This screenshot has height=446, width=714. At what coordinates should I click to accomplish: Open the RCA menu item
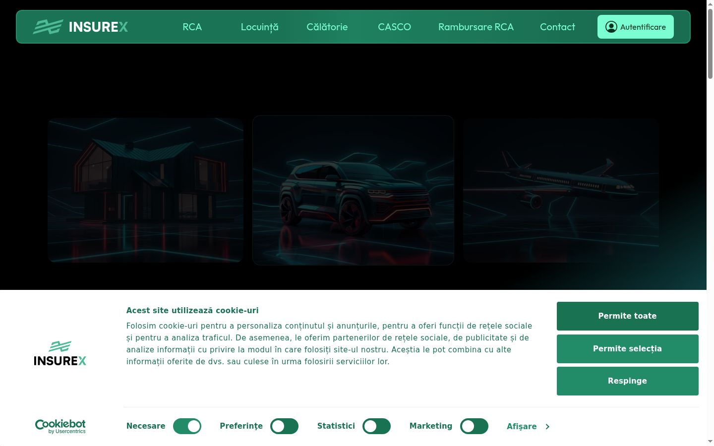coord(192,27)
